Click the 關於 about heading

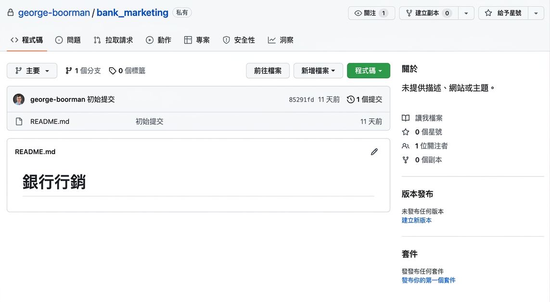click(x=409, y=69)
